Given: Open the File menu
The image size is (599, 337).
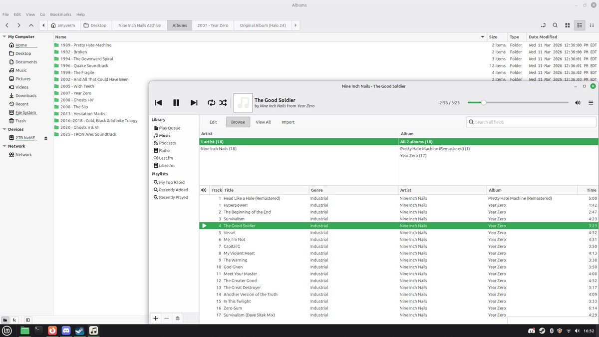Looking at the screenshot, I should [x=5, y=14].
